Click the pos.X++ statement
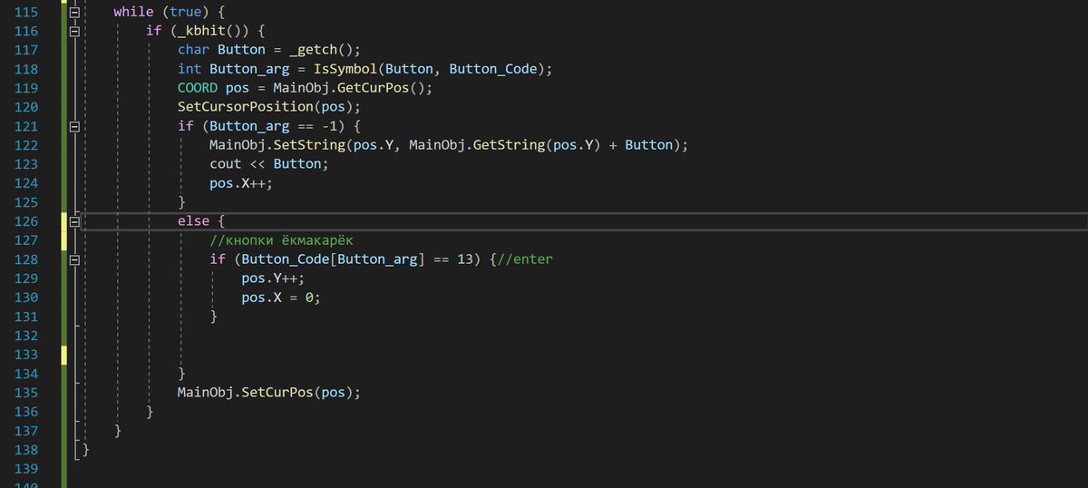Image resolution: width=1088 pixels, height=488 pixels. 241,183
